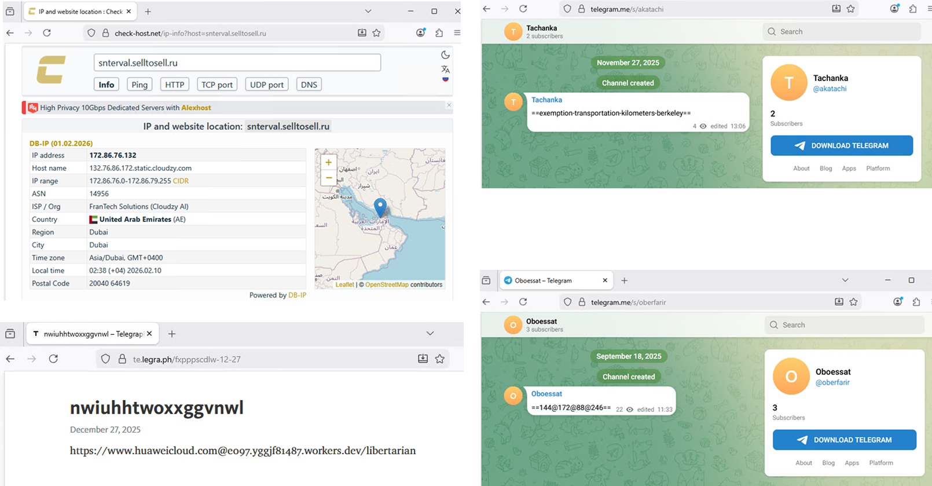Open the OpenStreetMap contributors link

tap(387, 284)
